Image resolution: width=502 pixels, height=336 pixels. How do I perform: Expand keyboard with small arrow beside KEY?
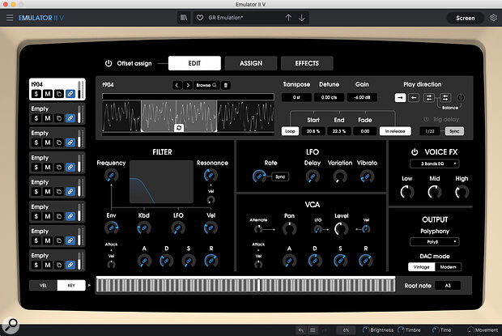89,286
